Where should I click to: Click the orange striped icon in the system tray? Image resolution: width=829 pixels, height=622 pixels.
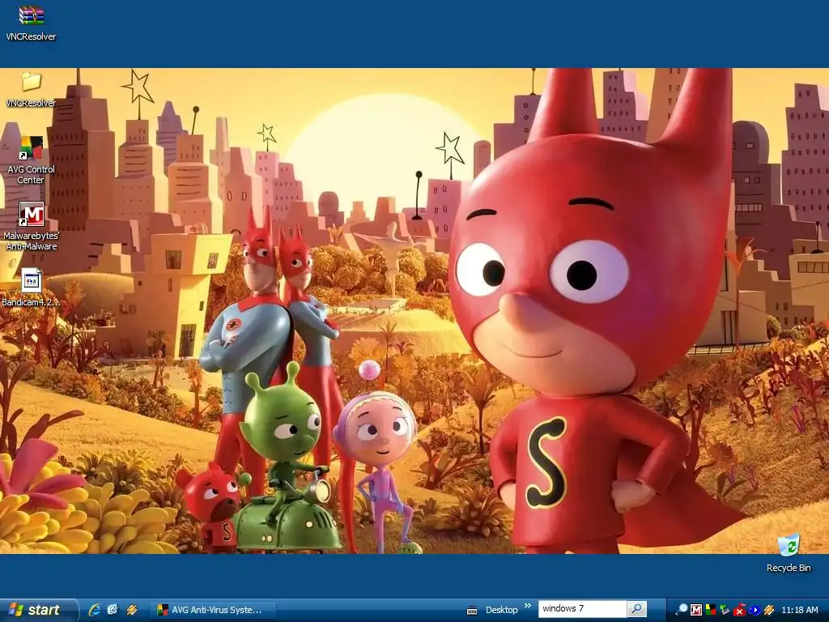coord(769,610)
